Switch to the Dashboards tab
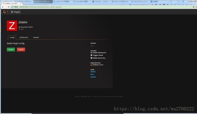Viewport: 197px width, 114px height. click(24, 37)
